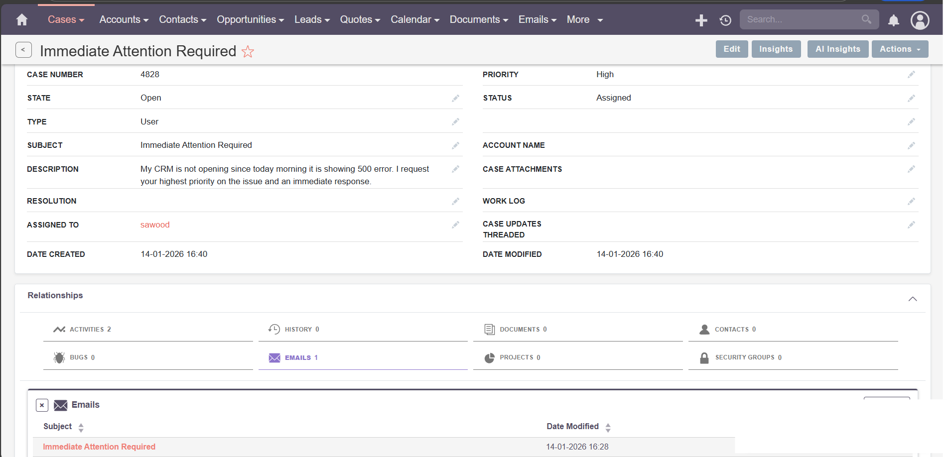Click pencil icon to edit Priority field
The height and width of the screenshot is (457, 947).
click(x=911, y=75)
